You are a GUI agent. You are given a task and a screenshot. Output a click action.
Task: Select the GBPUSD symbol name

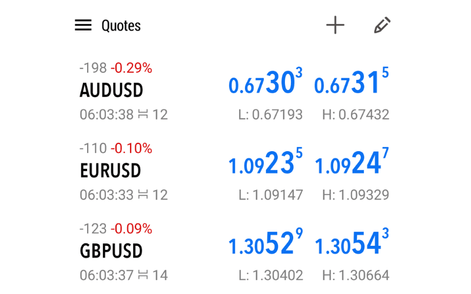click(x=111, y=251)
